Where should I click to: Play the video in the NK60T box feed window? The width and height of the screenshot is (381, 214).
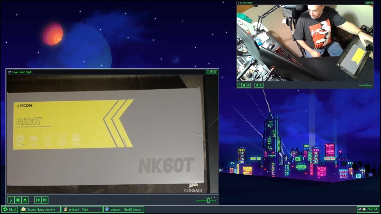pos(11,200)
